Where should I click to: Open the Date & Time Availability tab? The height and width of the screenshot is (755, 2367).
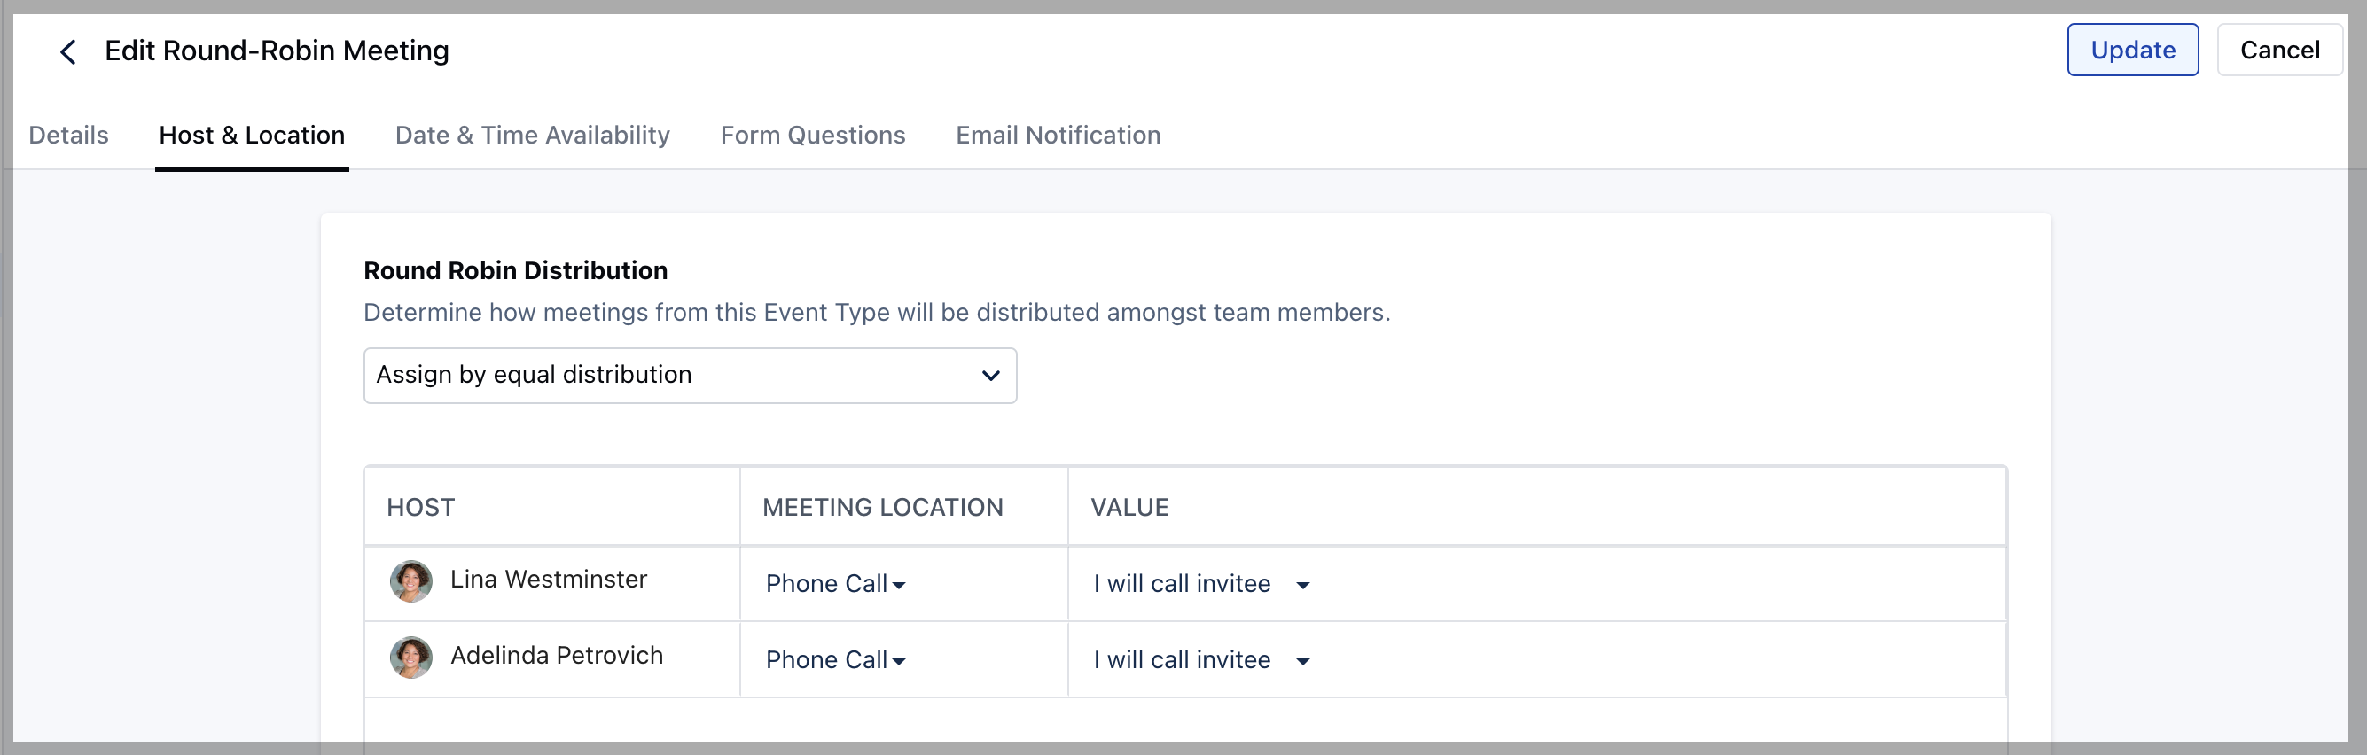coord(532,135)
